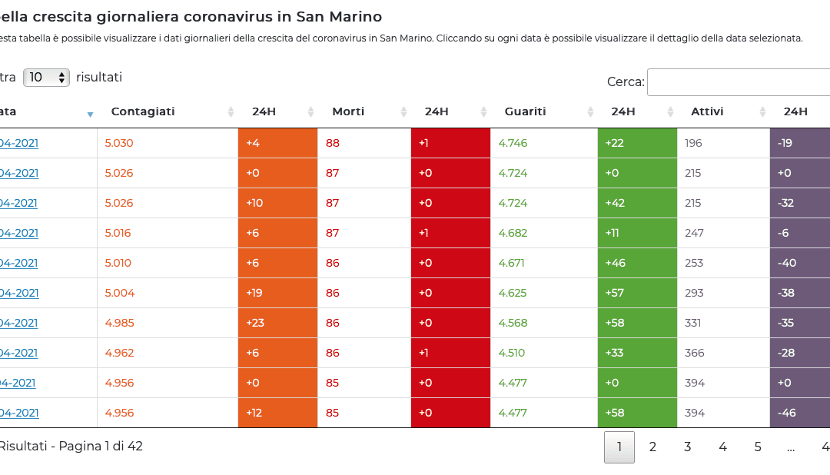Sort table using Contagiati sort arrows

click(231, 112)
